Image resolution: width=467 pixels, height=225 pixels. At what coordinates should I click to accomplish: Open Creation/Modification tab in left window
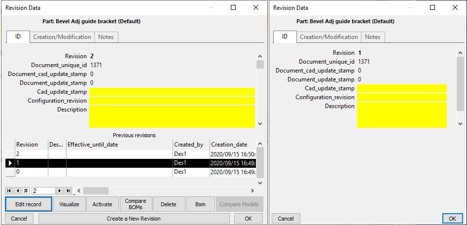tap(62, 37)
